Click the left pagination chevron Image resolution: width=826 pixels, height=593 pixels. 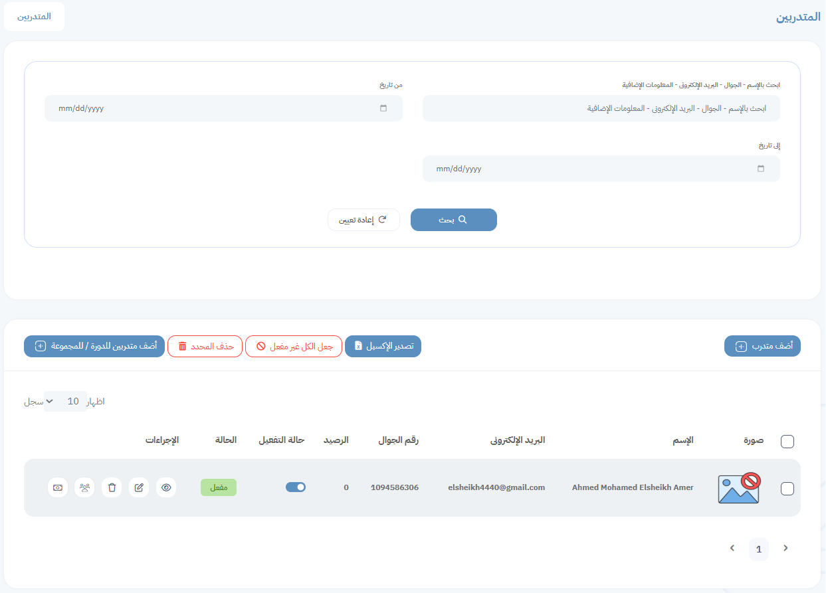pyautogui.click(x=732, y=549)
